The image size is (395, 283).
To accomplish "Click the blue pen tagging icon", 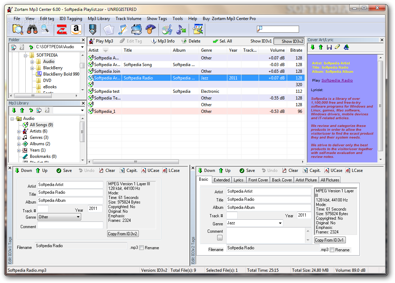I will [92, 30].
